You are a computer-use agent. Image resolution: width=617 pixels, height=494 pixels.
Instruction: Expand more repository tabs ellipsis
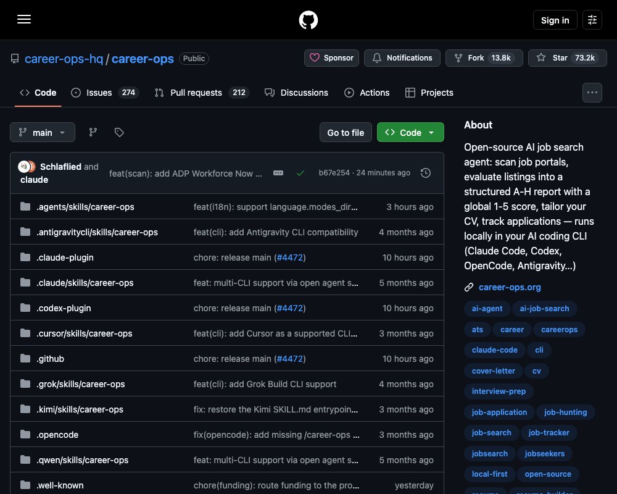[592, 93]
